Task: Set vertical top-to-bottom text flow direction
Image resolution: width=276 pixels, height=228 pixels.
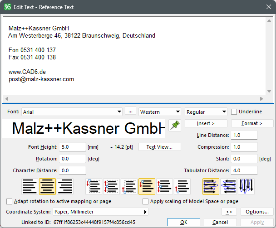Action: 246,186
